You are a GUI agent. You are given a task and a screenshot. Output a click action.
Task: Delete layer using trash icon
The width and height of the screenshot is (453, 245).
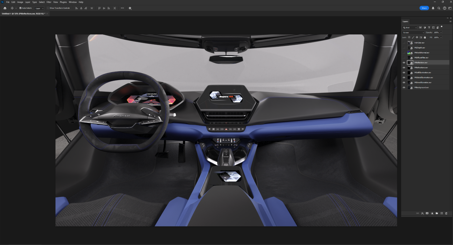point(446,213)
